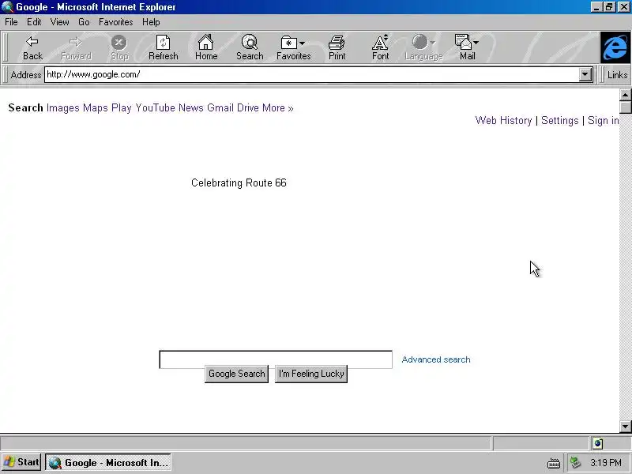This screenshot has width=632, height=474.
Task: Click the More » link
Action: pos(278,108)
